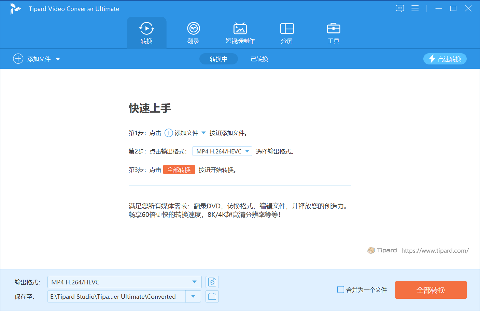The width and height of the screenshot is (480, 311).
Task: Open the 转换 converter tab
Action: pos(146,33)
